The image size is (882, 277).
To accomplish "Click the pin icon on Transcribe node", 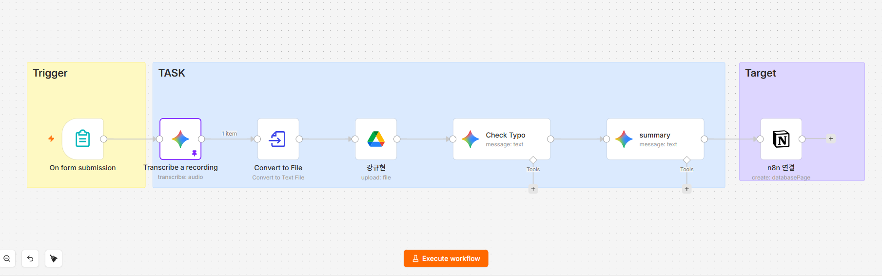I will tap(194, 153).
